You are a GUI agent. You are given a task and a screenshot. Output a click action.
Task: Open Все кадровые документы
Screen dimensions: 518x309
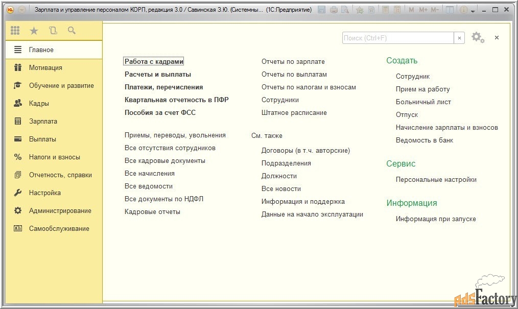(165, 161)
